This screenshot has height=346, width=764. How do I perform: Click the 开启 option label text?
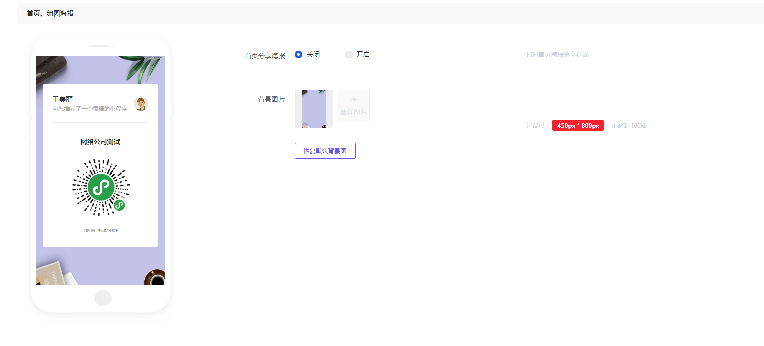point(363,54)
